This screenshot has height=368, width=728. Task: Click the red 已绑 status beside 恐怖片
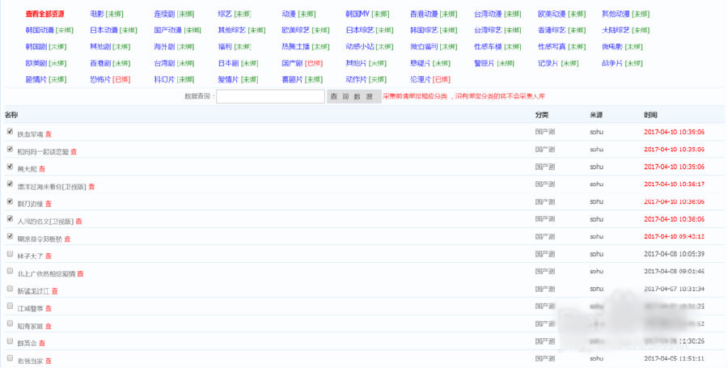121,80
